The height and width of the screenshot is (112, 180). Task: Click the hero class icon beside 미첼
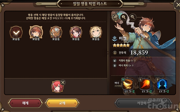coord(115,39)
